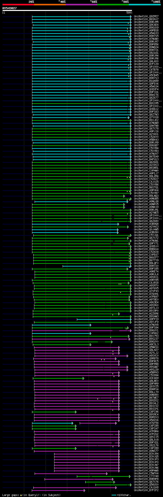Open hit UniRef100_A9PBS8
Viewport: 163px width, 497px height.
(x=146, y=31)
